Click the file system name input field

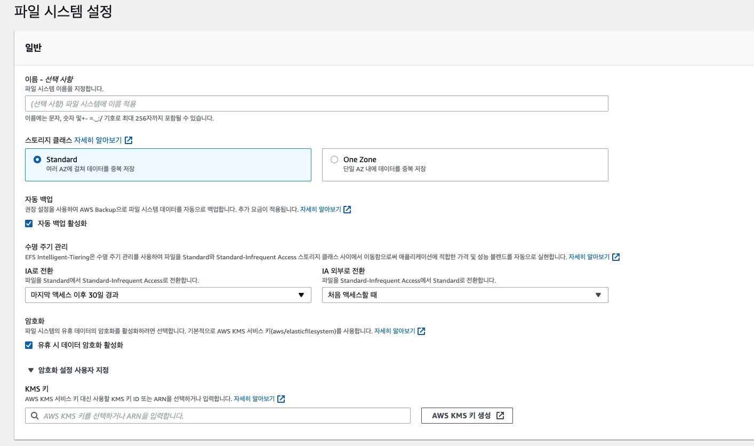316,103
